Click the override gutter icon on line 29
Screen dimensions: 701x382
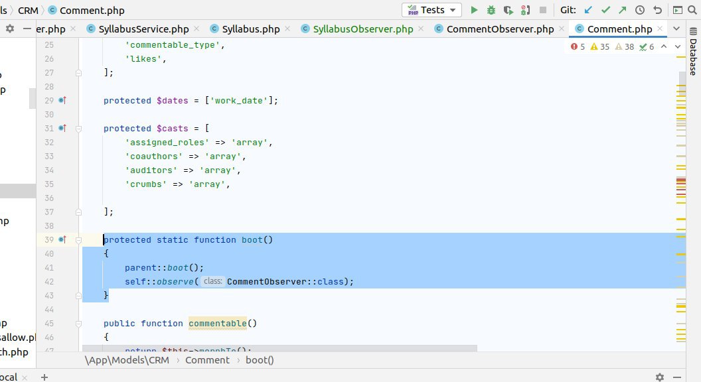point(62,100)
